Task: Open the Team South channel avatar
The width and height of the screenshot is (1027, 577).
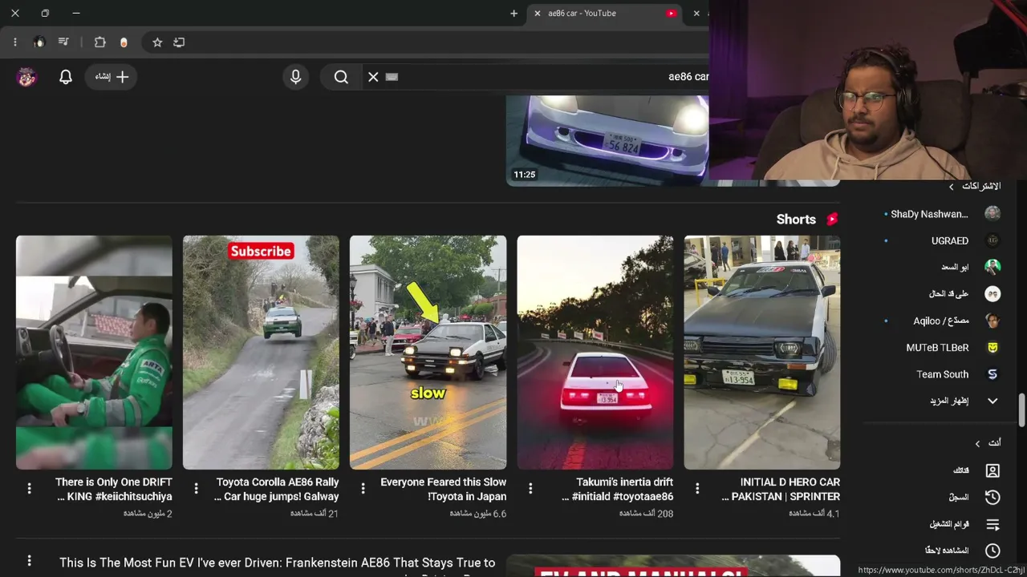Action: tap(992, 374)
